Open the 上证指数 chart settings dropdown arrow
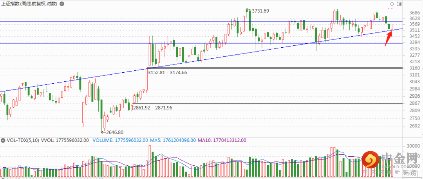 tap(62, 4)
